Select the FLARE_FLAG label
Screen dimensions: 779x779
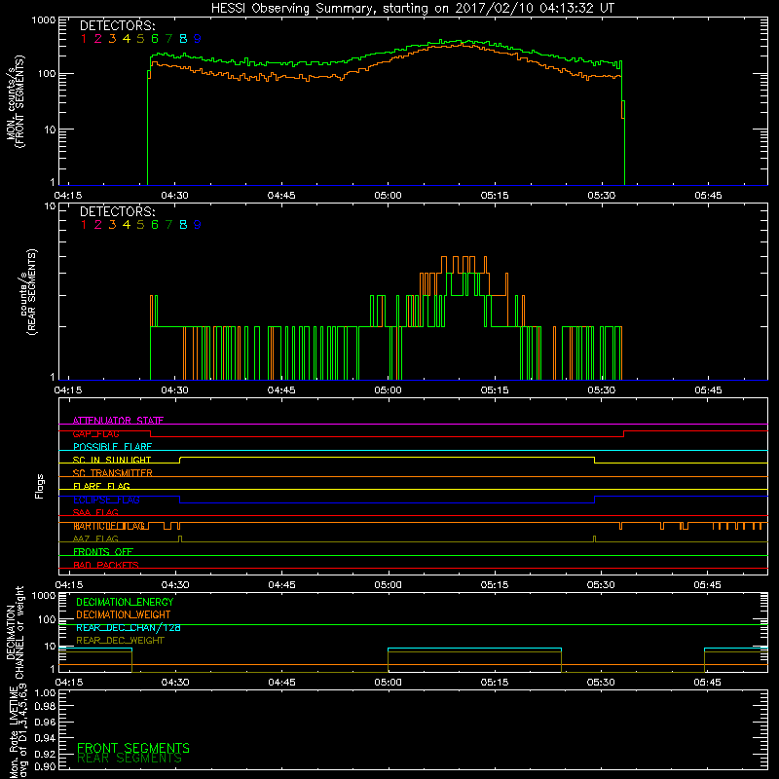click(101, 486)
